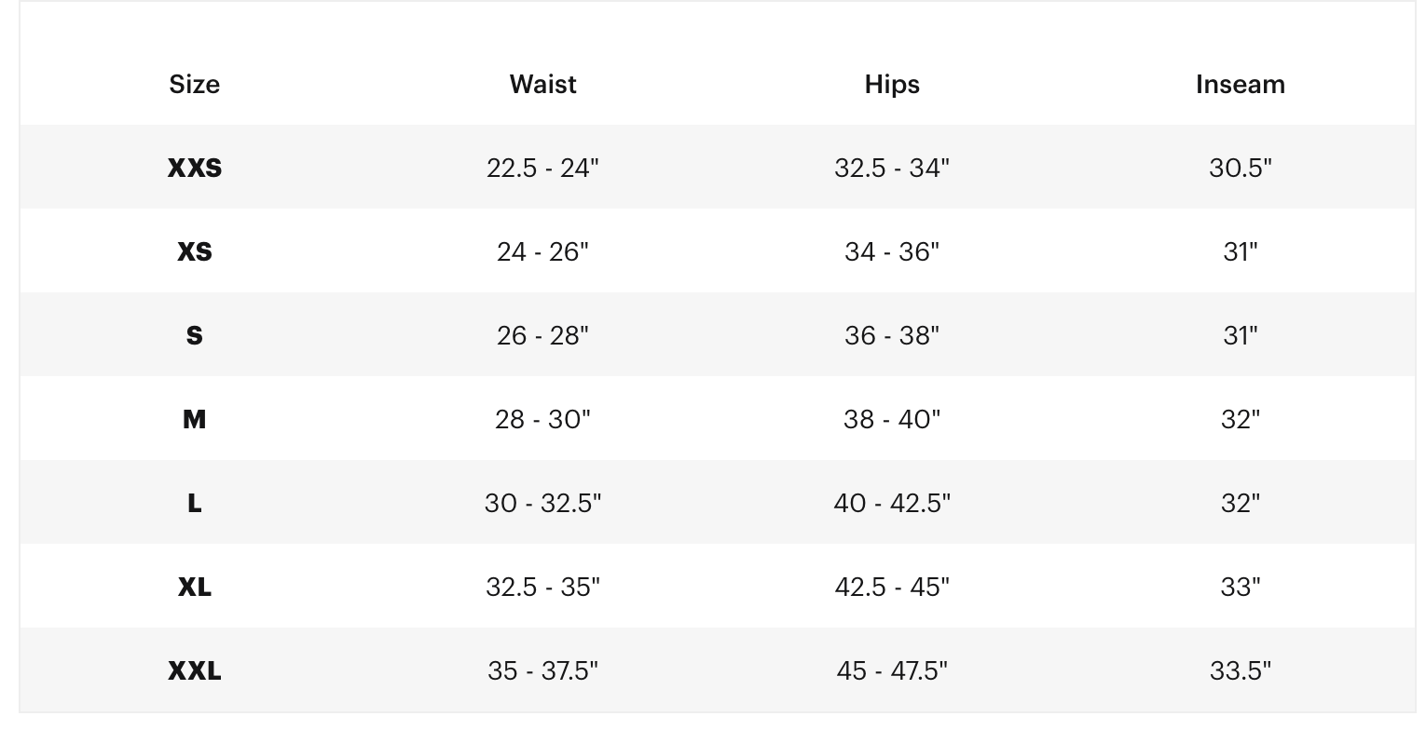Click the 30.5" inseam value
This screenshot has height=730, width=1426.
point(1240,168)
